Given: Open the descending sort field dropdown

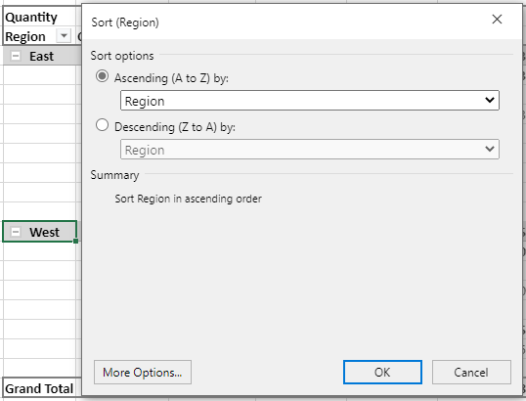Looking at the screenshot, I should (310, 150).
